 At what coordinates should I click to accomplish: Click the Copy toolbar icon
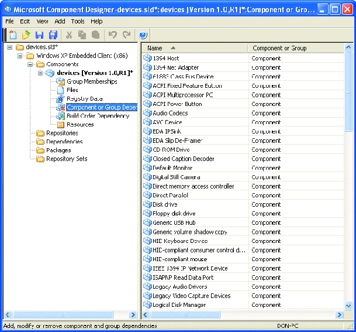[x=82, y=35]
